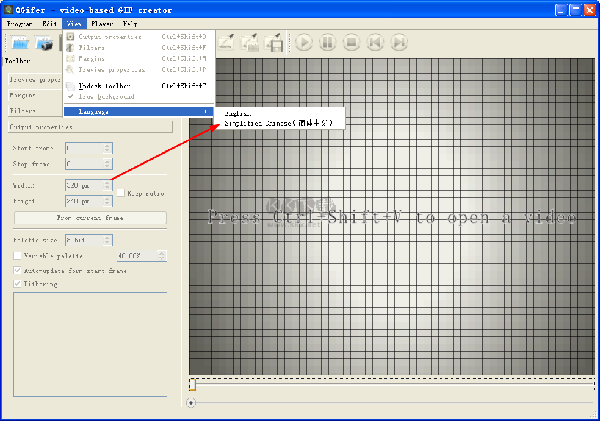Click the Width input field
The height and width of the screenshot is (421, 600).
coord(84,185)
